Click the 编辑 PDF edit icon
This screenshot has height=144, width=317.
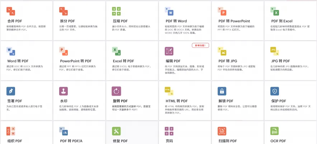coord(169,51)
